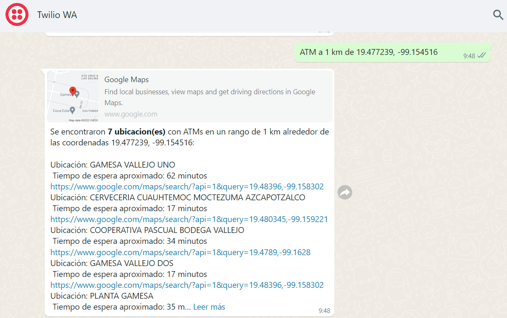Open the Google Maps link preview title

click(126, 79)
